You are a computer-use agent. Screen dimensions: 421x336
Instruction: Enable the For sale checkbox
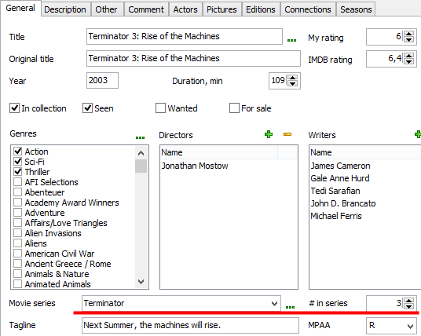click(x=234, y=108)
